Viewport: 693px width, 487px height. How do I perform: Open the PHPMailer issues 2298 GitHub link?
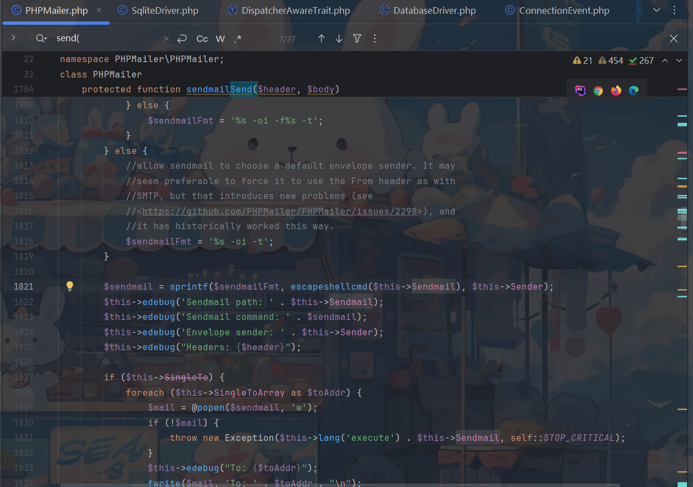point(280,211)
